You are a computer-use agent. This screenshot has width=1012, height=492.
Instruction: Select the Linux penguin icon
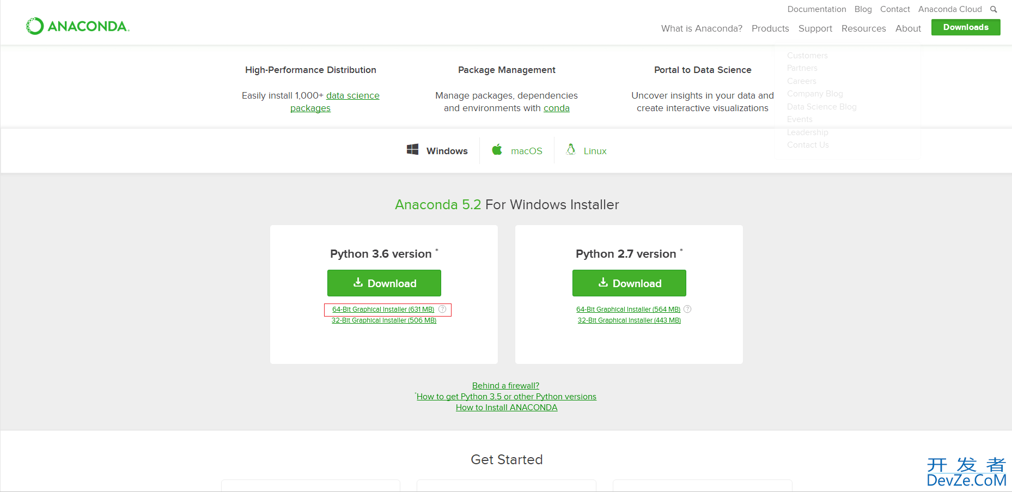[x=571, y=149]
